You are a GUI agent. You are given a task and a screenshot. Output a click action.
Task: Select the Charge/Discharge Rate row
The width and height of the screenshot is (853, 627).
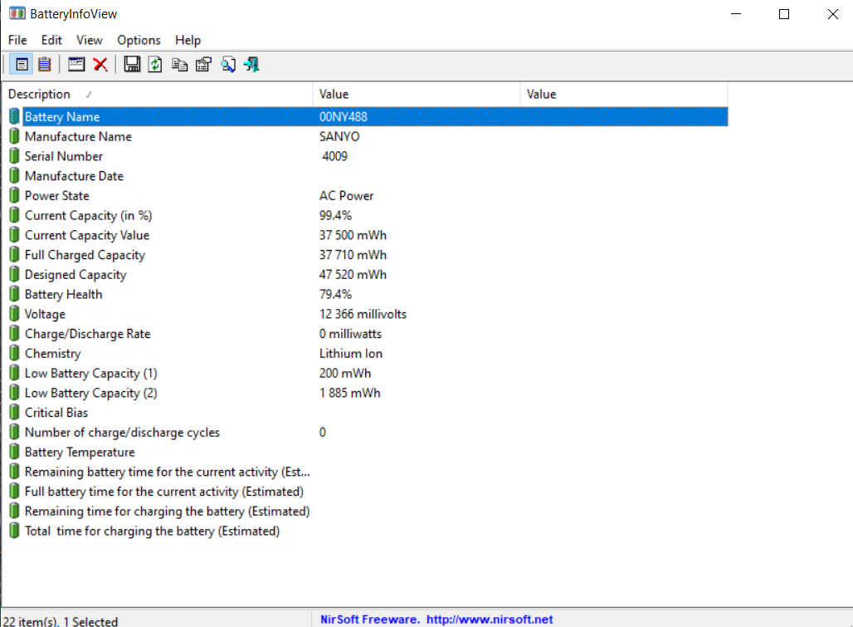366,334
